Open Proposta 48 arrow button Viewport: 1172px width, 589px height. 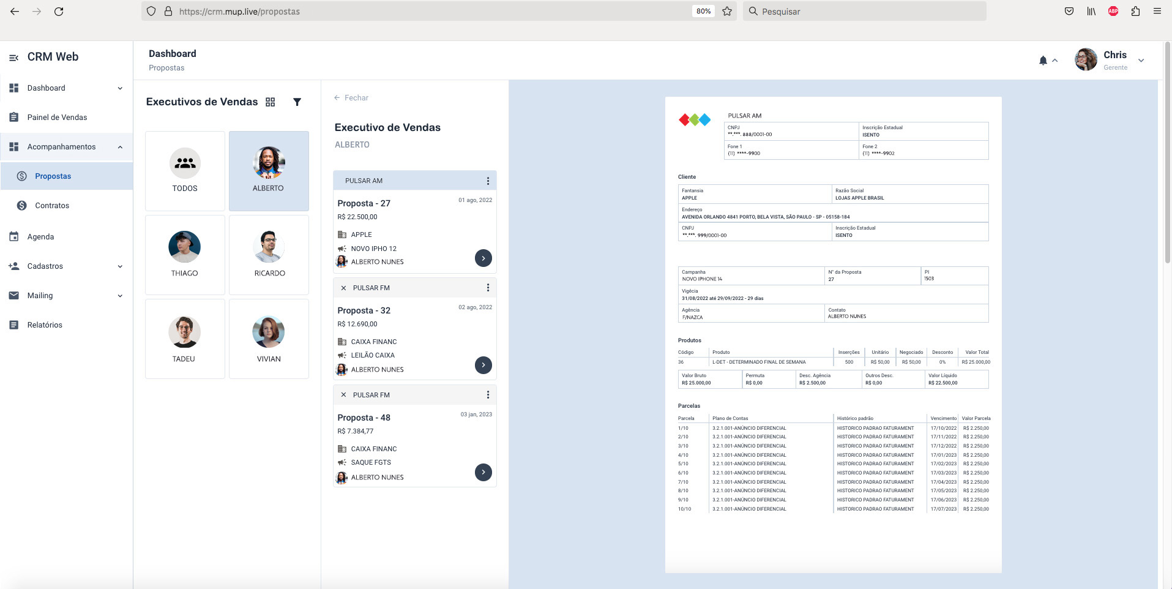tap(483, 472)
